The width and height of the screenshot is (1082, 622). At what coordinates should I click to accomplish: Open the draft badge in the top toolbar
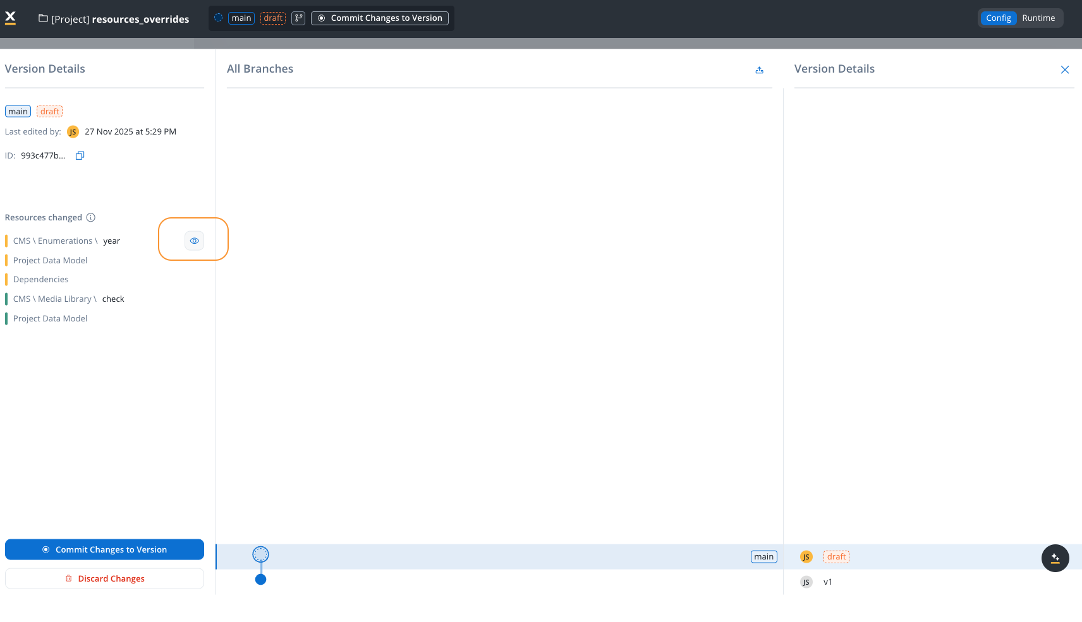point(272,18)
